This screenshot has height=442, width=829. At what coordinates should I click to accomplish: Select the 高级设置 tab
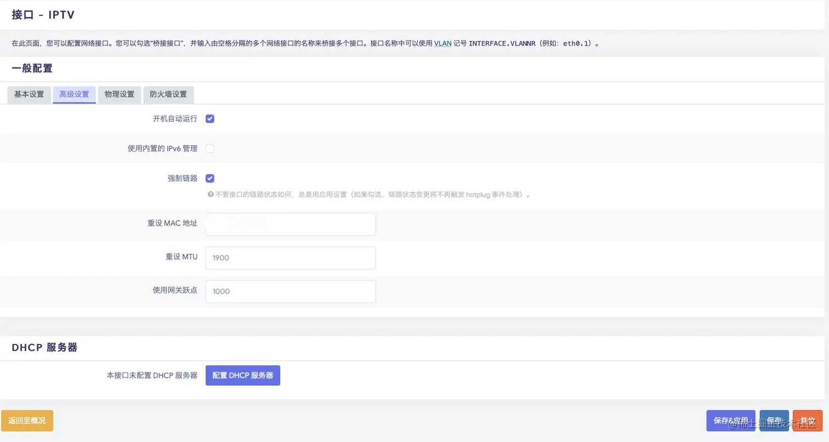74,94
